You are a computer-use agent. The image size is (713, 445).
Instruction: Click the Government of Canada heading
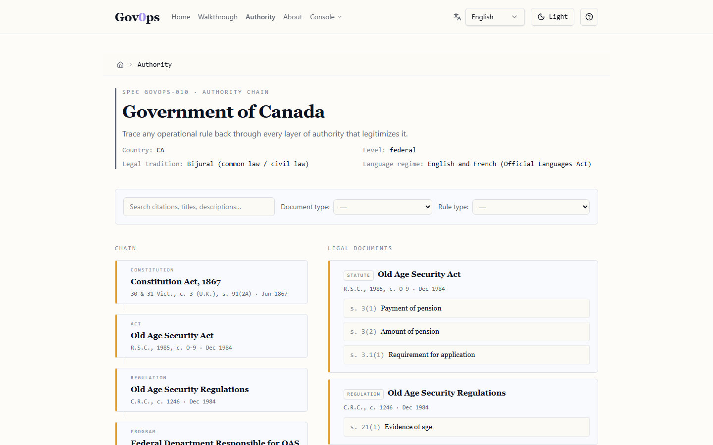coord(223,112)
